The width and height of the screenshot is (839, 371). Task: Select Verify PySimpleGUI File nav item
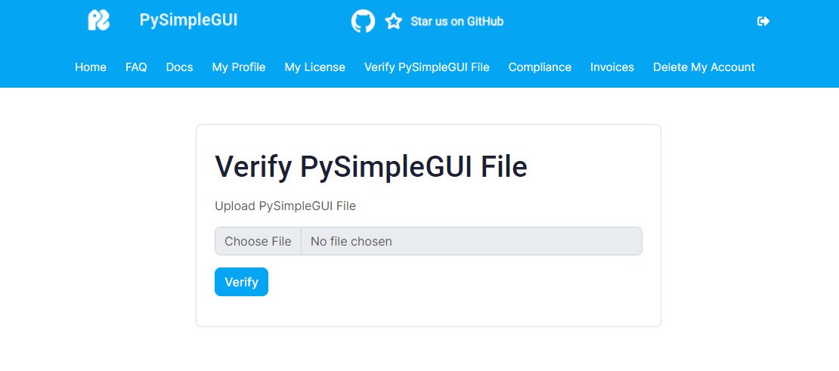[426, 67]
